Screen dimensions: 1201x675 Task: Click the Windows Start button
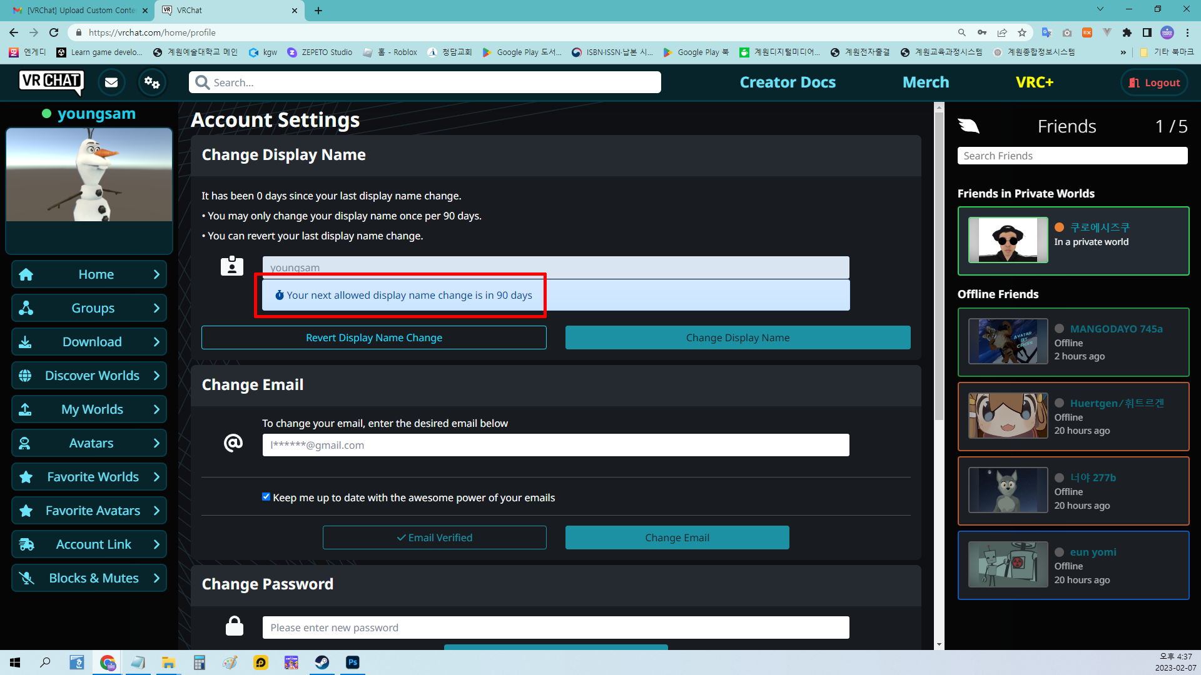(15, 662)
